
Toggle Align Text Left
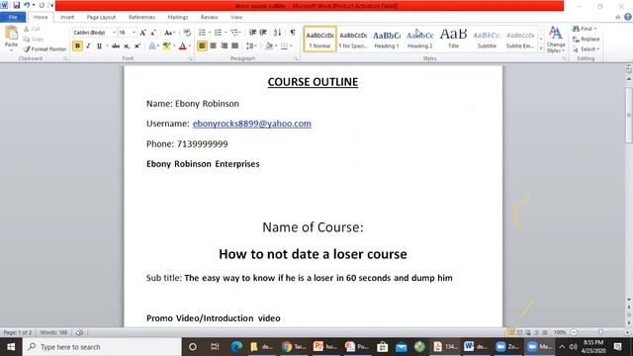tap(202, 46)
